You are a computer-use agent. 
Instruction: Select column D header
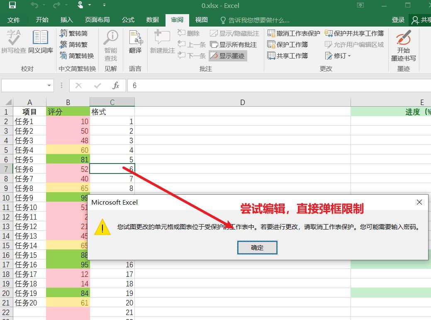pyautogui.click(x=242, y=102)
